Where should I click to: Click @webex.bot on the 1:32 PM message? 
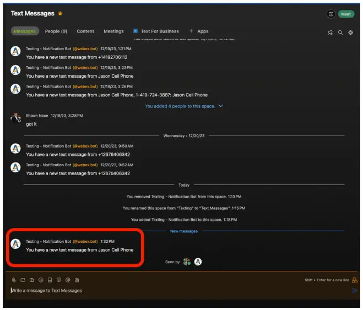click(85, 242)
